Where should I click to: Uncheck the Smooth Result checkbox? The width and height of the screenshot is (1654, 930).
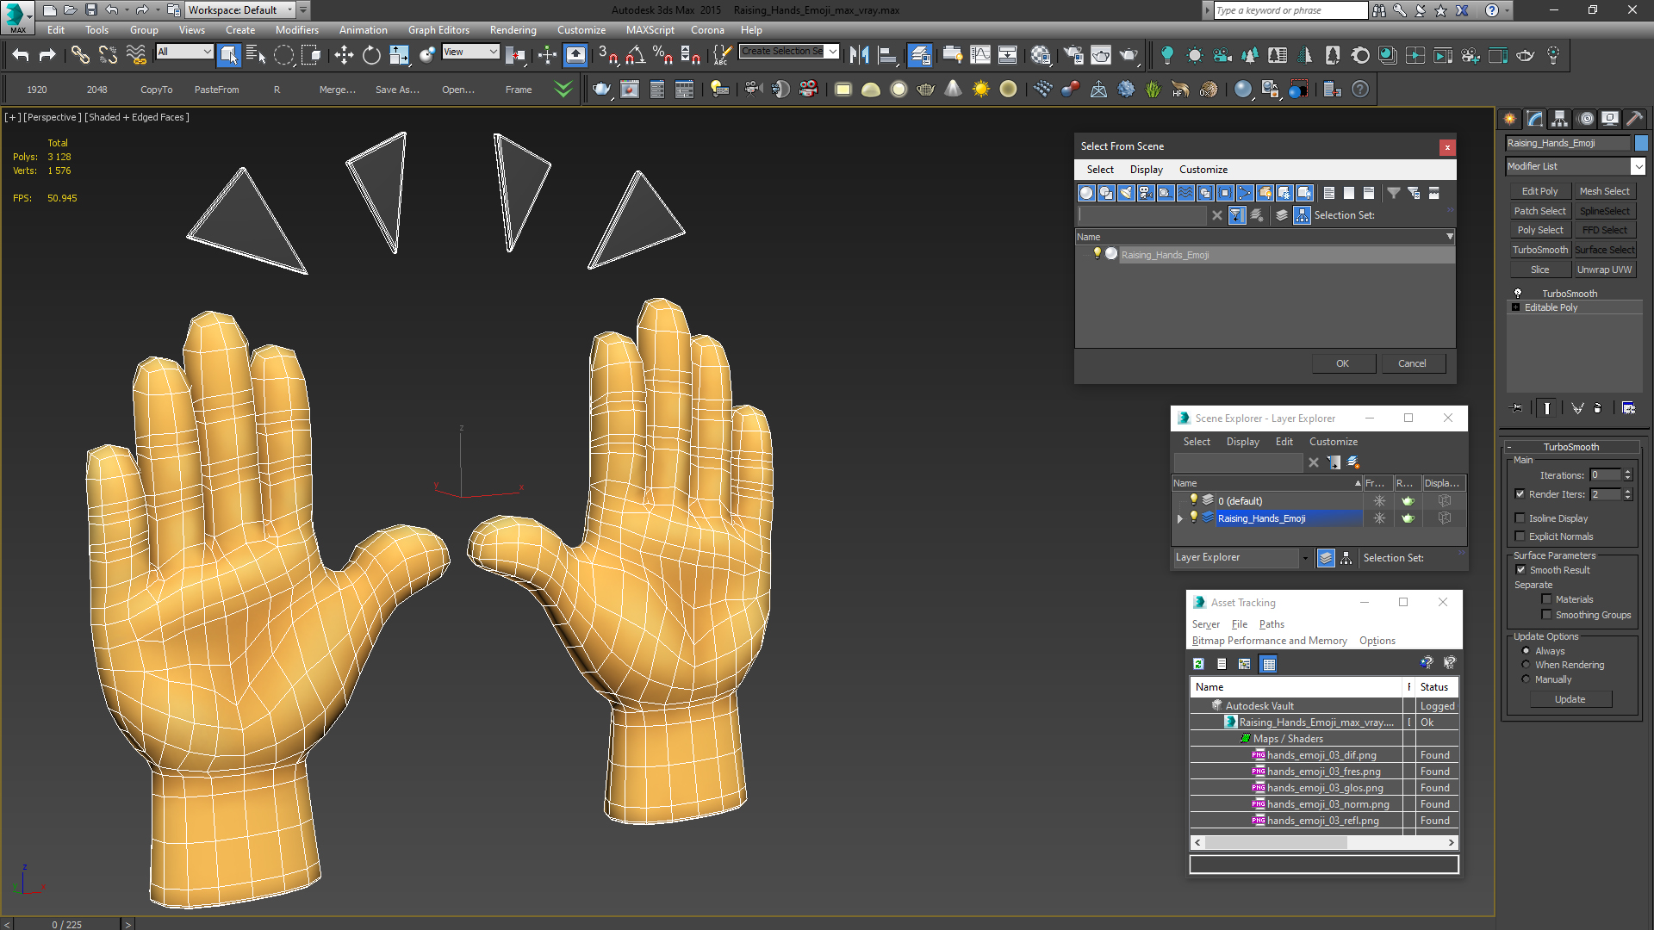tap(1520, 570)
